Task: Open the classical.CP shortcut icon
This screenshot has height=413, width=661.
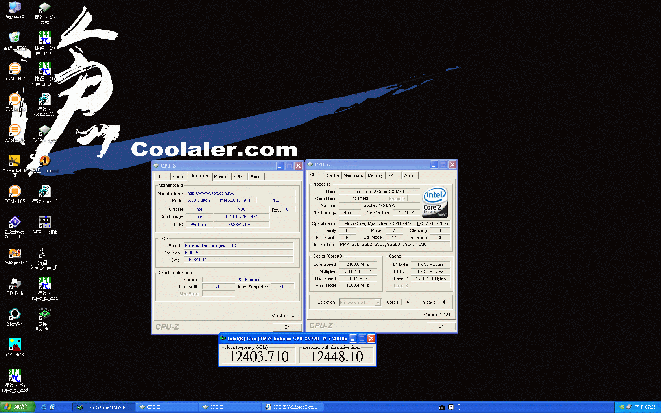Action: pos(44,105)
